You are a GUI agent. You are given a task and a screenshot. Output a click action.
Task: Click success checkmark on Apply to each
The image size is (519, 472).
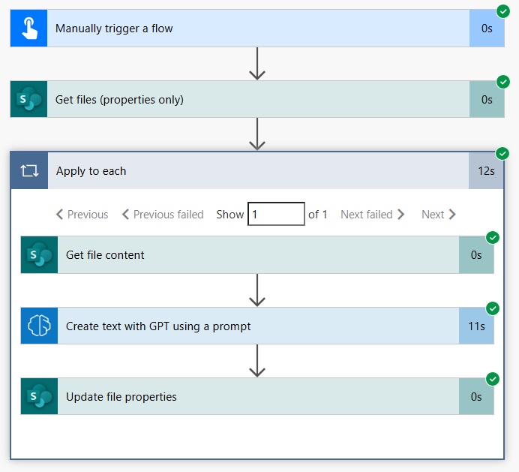[x=502, y=153]
